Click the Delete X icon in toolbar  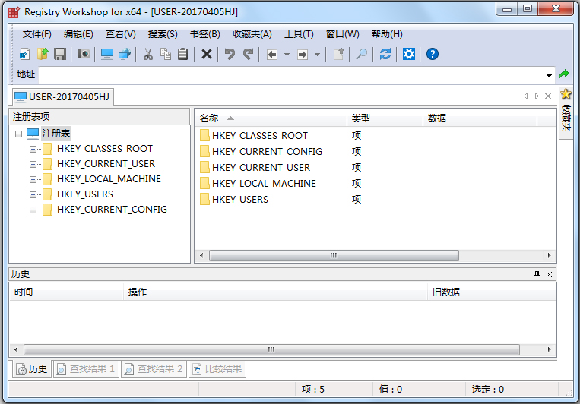click(206, 54)
